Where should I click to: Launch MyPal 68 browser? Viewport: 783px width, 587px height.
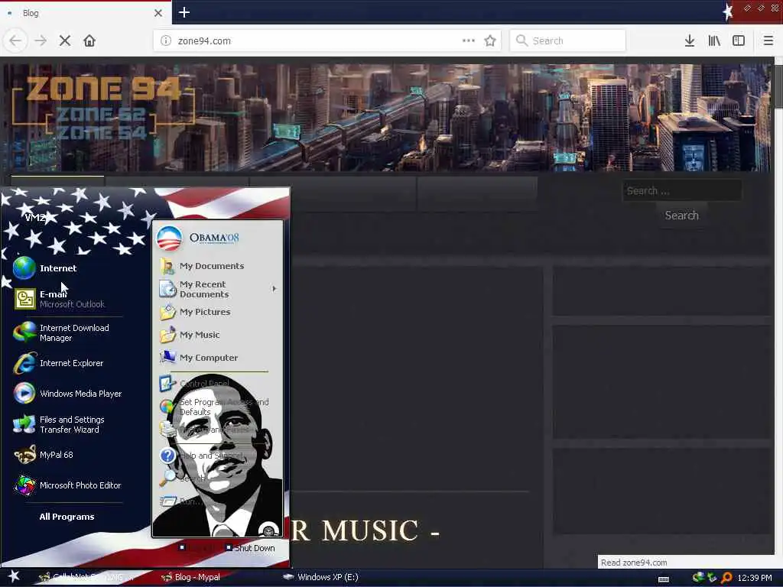pyautogui.click(x=44, y=455)
